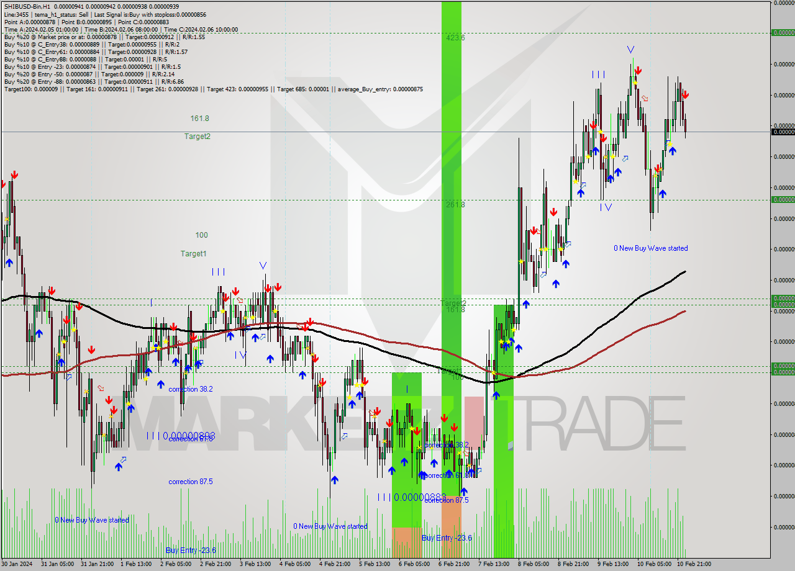Click the '10 Feb 05:00' time axis label
The height and width of the screenshot is (571, 795).
pyautogui.click(x=654, y=564)
